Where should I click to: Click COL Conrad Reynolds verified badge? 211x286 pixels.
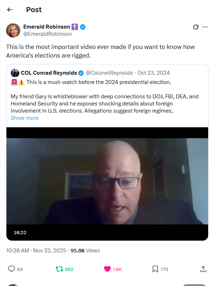coord(81,73)
